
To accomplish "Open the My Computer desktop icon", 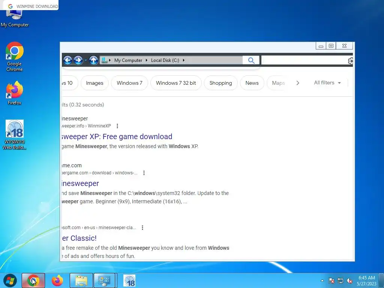I will click(15, 19).
